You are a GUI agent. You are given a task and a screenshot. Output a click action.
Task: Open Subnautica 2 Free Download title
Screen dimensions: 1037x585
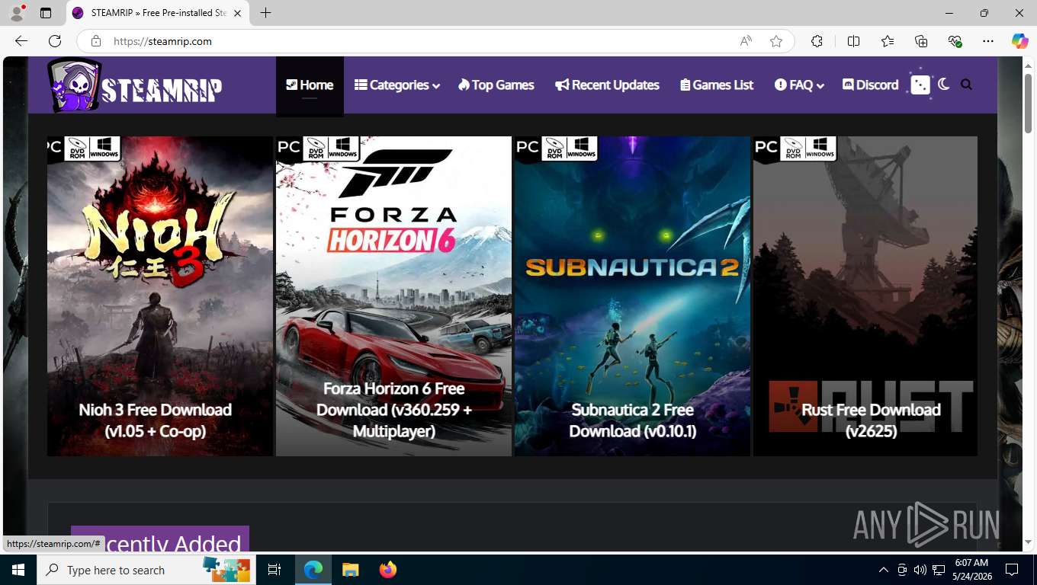click(633, 420)
